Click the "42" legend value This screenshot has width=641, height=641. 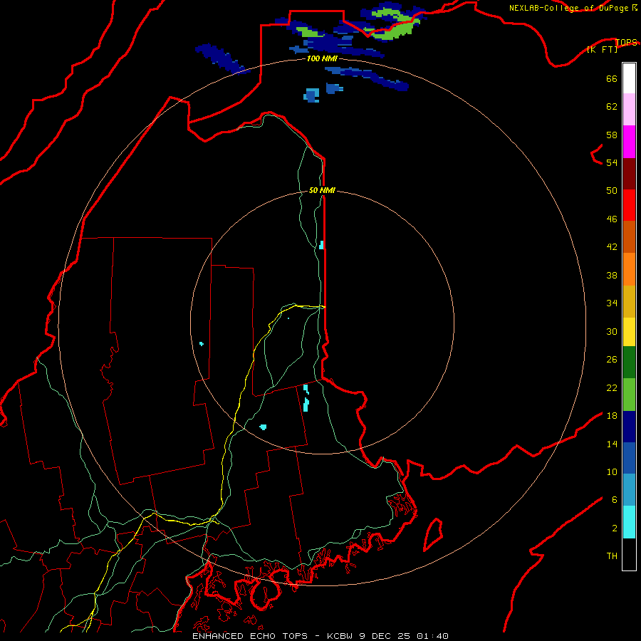pos(612,247)
